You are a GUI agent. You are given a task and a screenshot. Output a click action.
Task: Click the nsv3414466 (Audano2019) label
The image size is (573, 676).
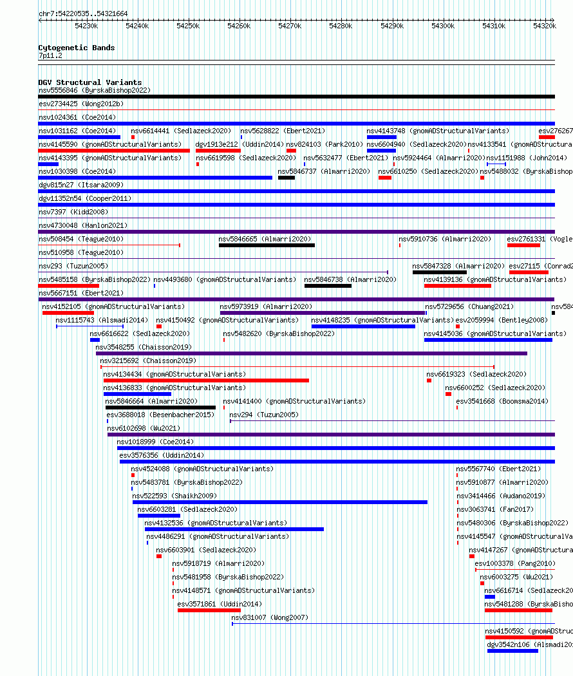tap(501, 496)
